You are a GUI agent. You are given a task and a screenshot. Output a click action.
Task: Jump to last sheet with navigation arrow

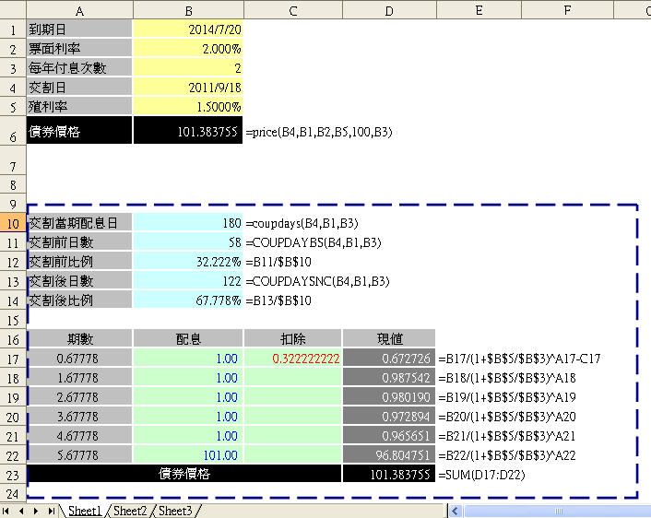51,511
